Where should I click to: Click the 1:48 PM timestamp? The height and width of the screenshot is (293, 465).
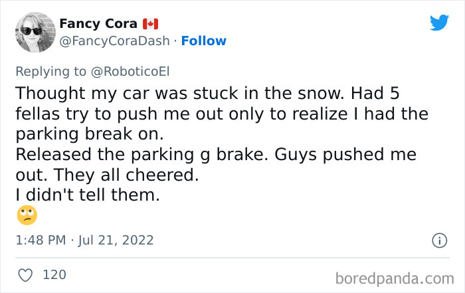tap(41, 240)
